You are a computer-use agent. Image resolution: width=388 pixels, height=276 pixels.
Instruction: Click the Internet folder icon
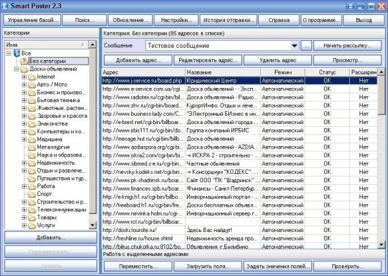coord(32,77)
